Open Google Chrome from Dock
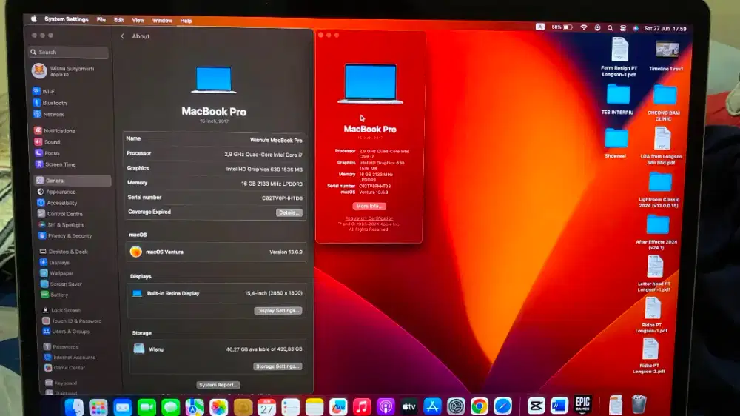The height and width of the screenshot is (416, 740). pyautogui.click(x=479, y=406)
